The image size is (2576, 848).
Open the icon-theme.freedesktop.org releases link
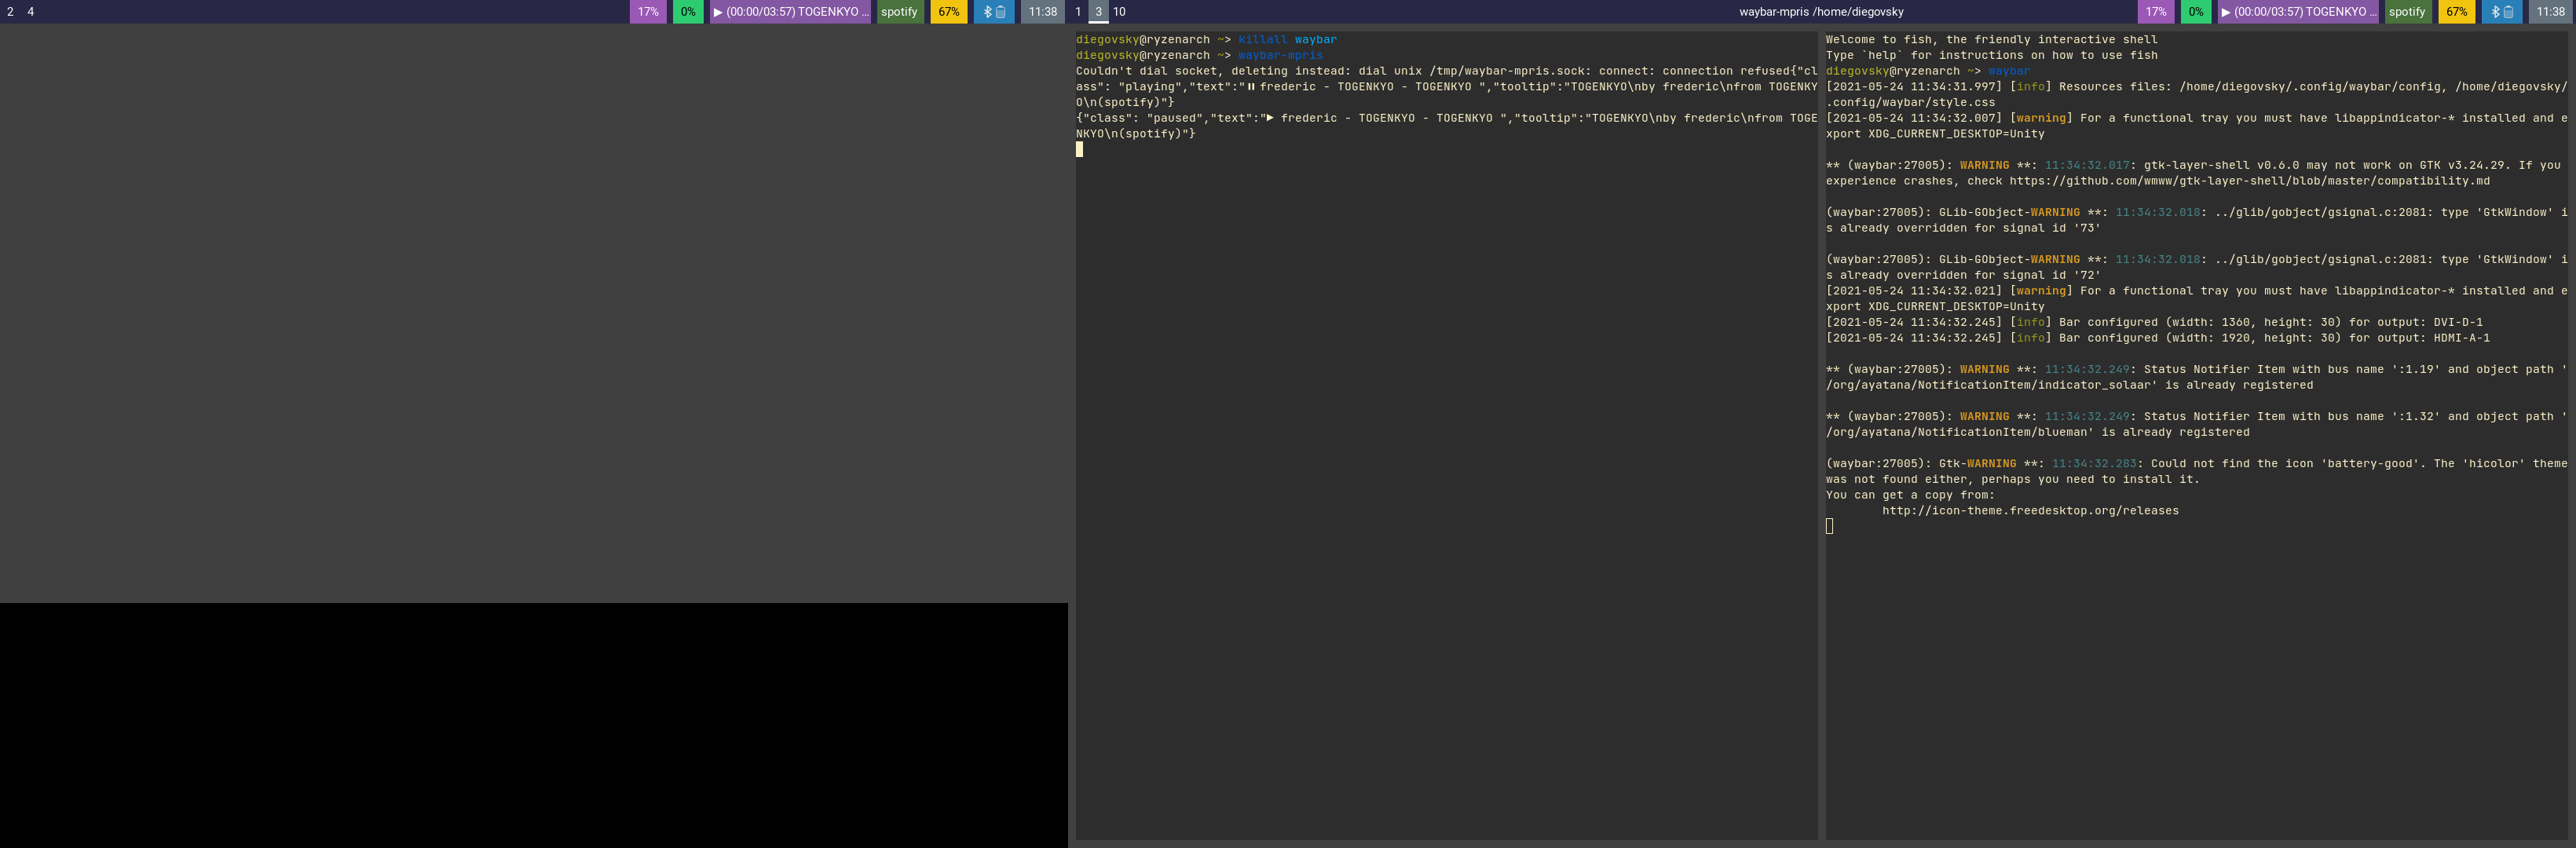[2030, 511]
